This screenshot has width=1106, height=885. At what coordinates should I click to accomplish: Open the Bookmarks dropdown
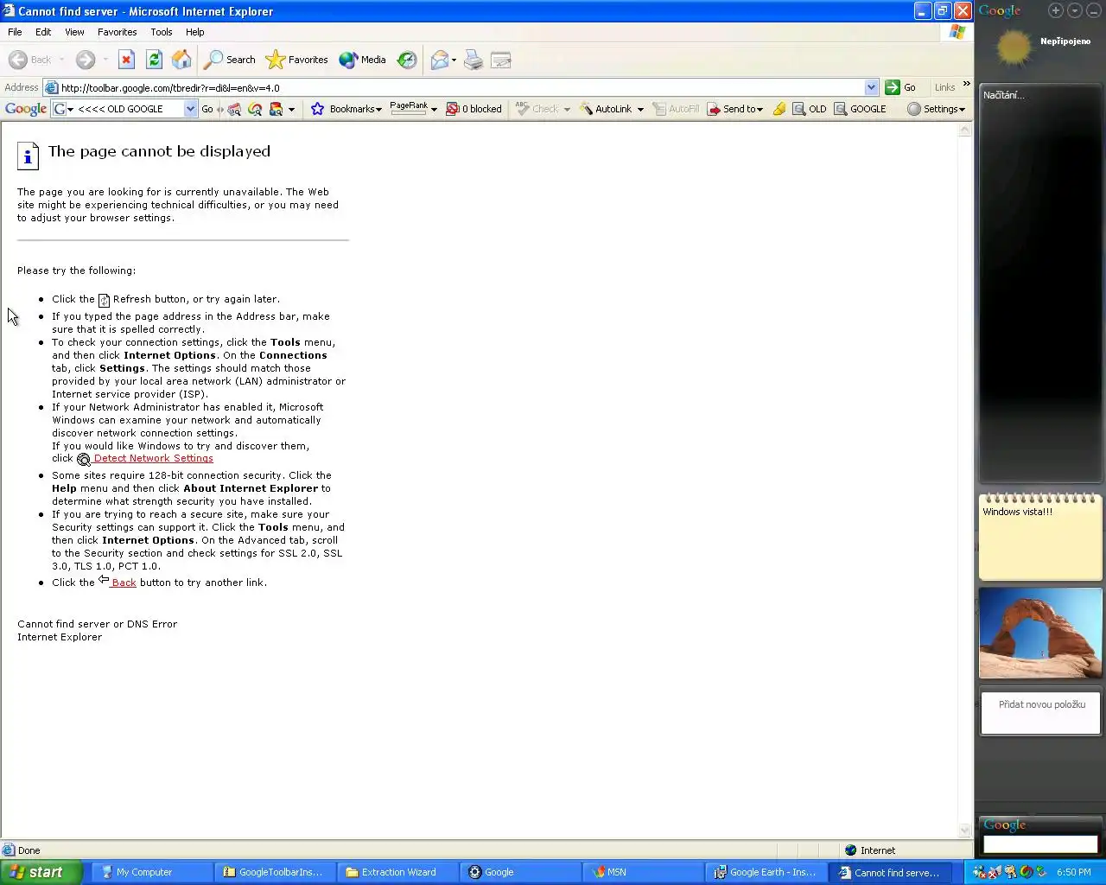346,109
